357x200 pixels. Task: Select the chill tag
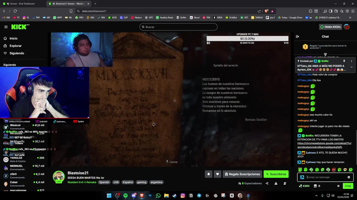click(116, 182)
